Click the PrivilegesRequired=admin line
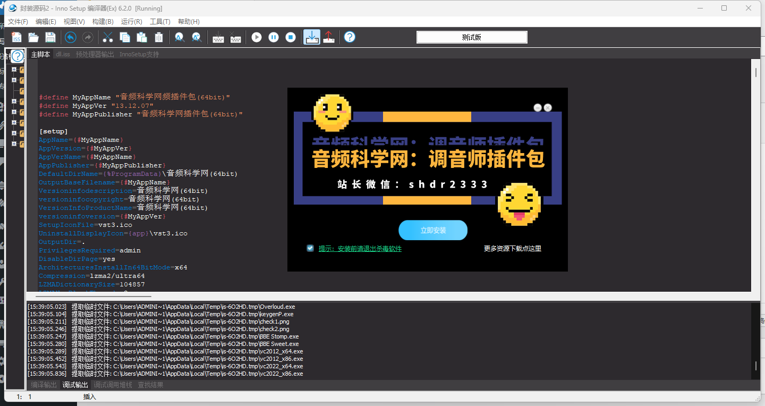Viewport: 765px width, 406px height. tap(90, 250)
